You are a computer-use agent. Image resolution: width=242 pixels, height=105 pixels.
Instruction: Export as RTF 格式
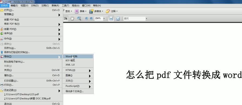pos(78,61)
